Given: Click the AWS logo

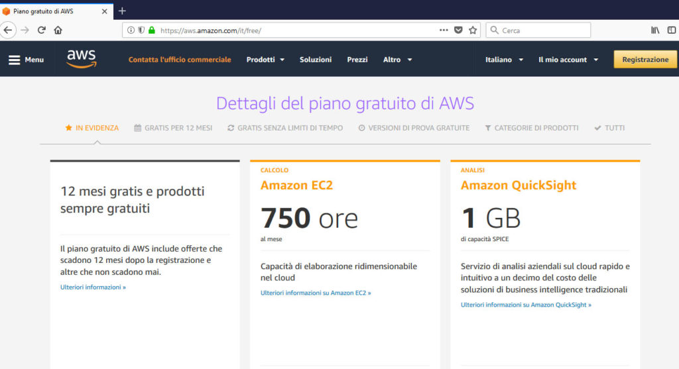Looking at the screenshot, I should pyautogui.click(x=82, y=58).
